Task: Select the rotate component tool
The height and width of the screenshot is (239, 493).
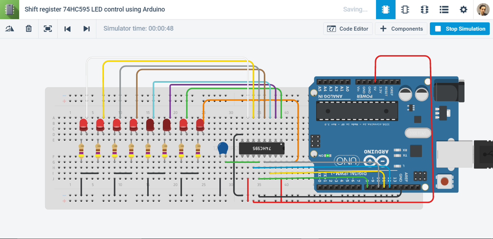Action: pyautogui.click(x=10, y=28)
